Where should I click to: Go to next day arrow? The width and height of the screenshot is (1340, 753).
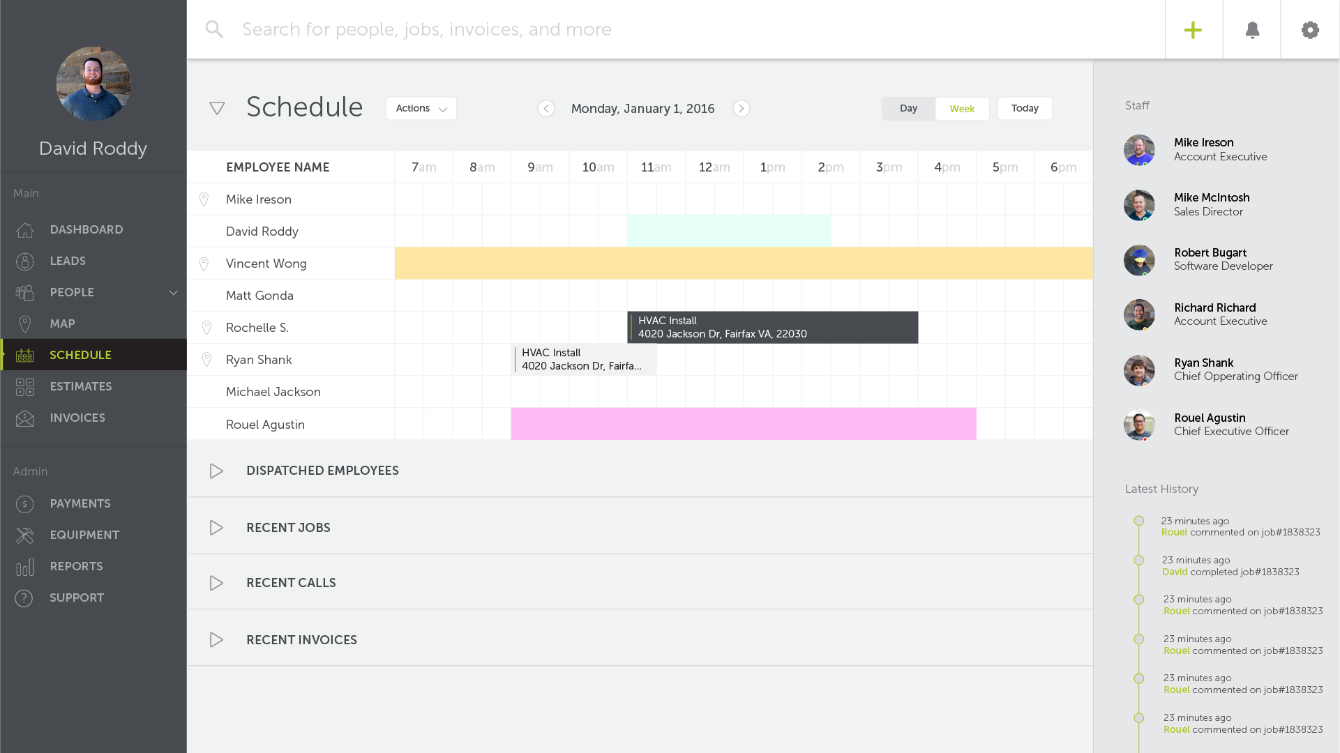741,109
